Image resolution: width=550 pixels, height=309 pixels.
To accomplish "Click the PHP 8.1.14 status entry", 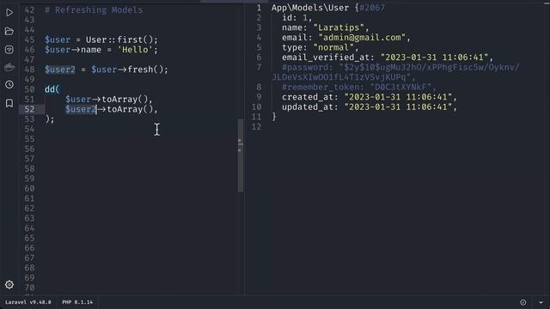I will click(77, 302).
